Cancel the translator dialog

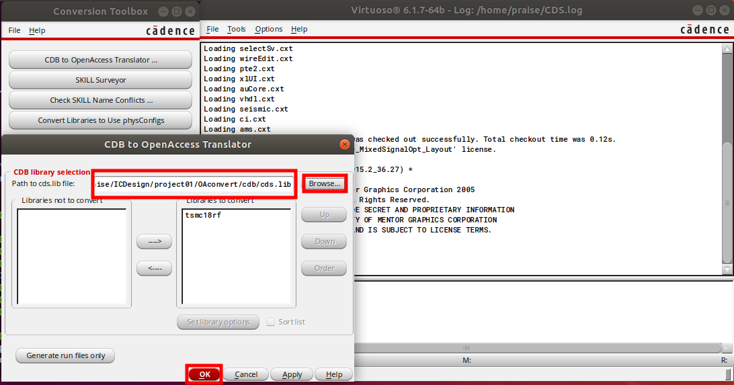point(246,374)
